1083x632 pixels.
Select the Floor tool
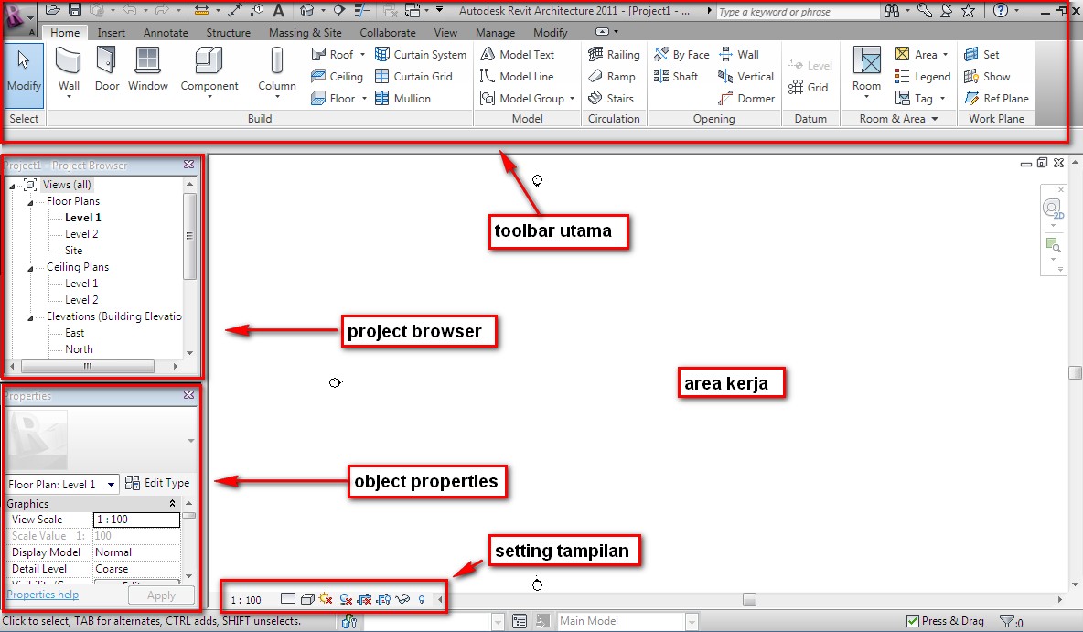coord(337,99)
